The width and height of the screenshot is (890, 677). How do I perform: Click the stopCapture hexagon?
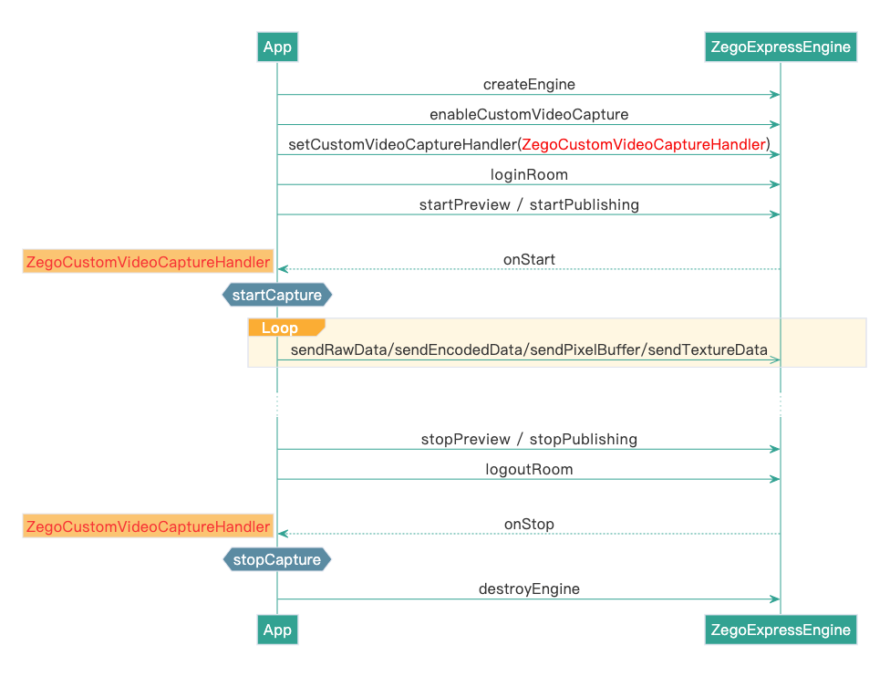[277, 559]
